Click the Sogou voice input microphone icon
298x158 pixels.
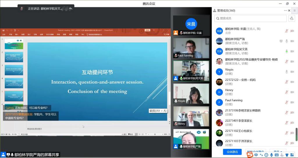coord(271,155)
